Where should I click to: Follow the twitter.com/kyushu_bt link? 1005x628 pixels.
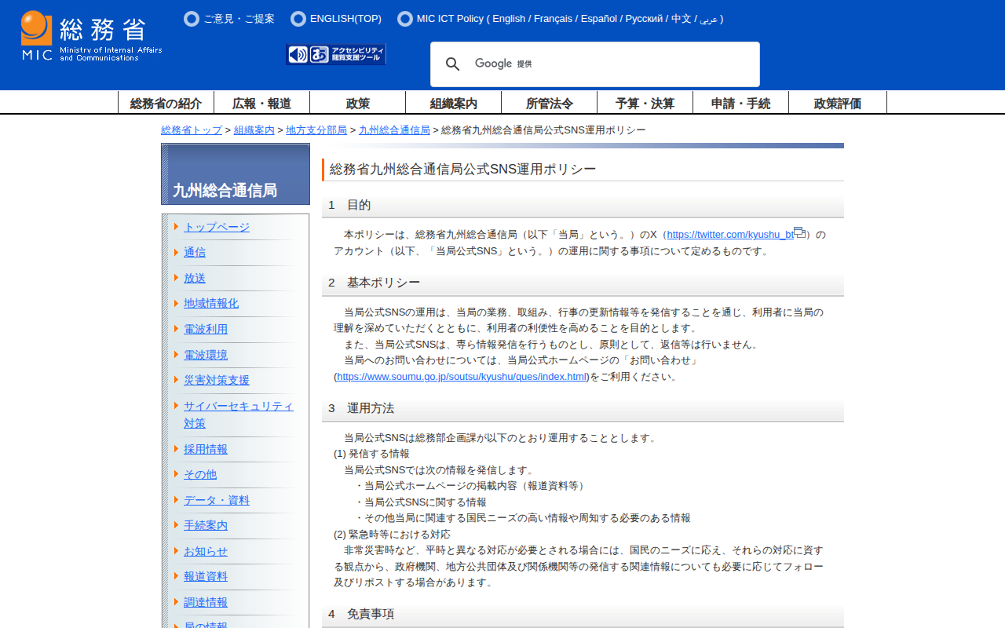[x=729, y=235]
